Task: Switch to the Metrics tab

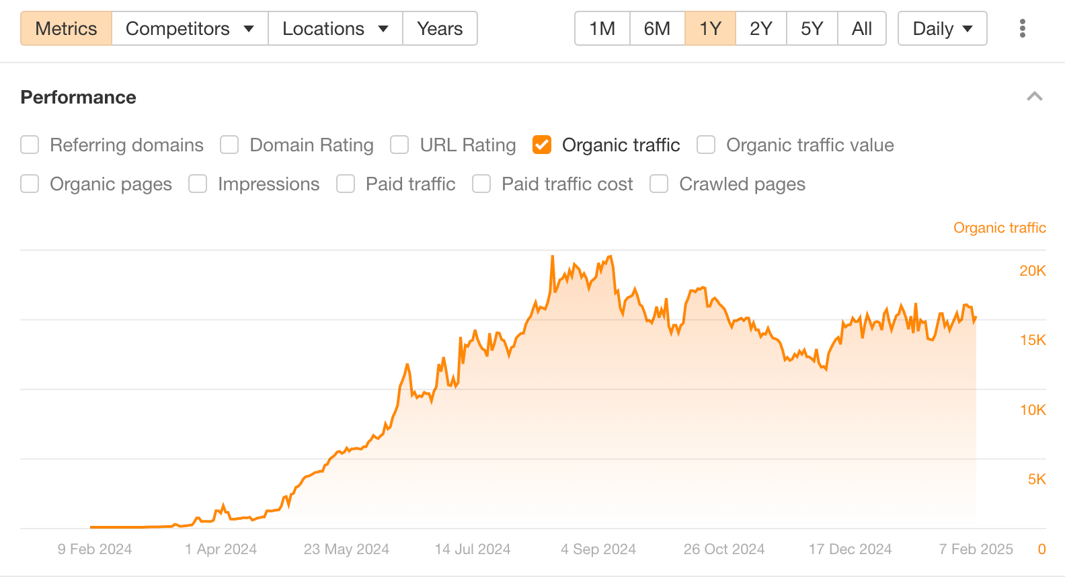Action: tap(66, 28)
